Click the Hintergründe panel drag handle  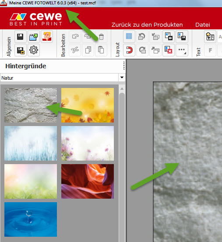pos(124,66)
